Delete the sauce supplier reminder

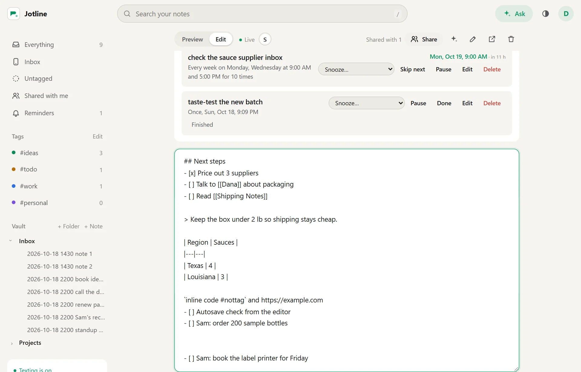pyautogui.click(x=492, y=69)
